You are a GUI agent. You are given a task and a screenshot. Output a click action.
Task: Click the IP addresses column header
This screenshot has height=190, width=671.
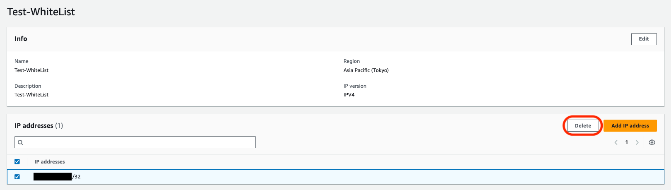tap(50, 162)
